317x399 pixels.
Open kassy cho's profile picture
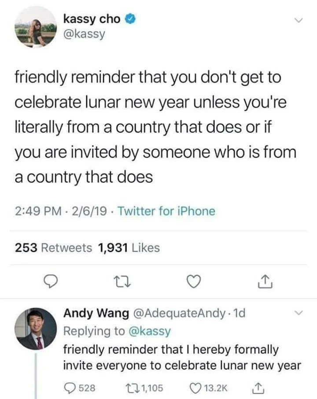(36, 28)
